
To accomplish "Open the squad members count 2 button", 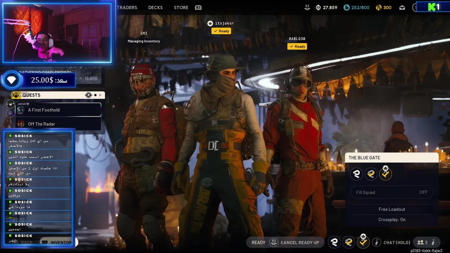I will click(426, 242).
